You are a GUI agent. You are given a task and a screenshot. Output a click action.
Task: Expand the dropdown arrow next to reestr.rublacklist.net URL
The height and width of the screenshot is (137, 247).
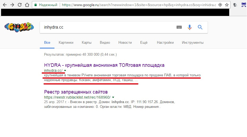pyautogui.click(x=113, y=98)
